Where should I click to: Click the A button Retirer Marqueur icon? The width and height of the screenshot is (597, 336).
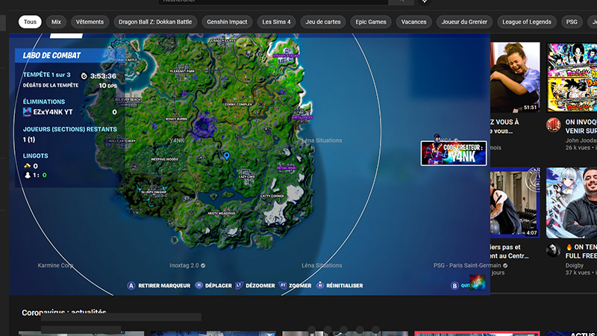tap(131, 285)
